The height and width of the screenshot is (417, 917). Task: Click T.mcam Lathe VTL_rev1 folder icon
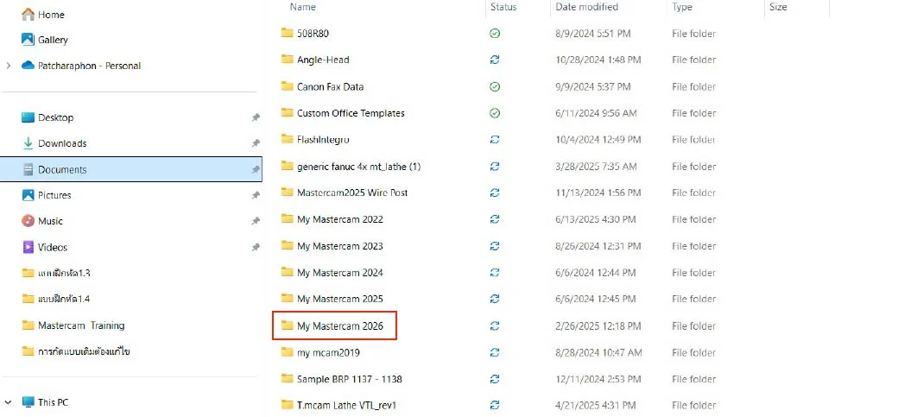(287, 404)
